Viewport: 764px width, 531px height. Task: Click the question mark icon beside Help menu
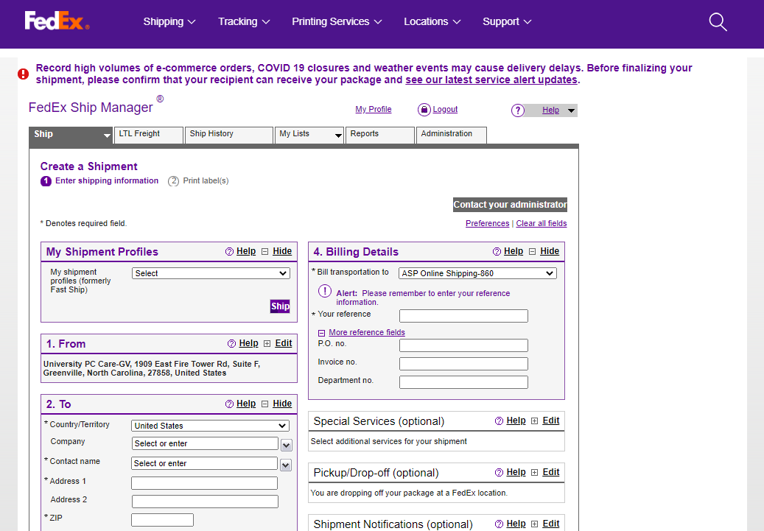(518, 110)
